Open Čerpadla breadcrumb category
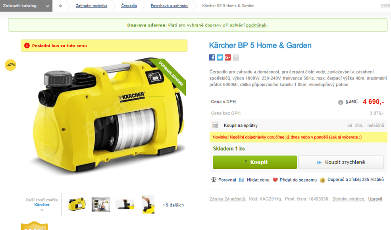Viewport: 391px width, 230px height. pos(129,6)
